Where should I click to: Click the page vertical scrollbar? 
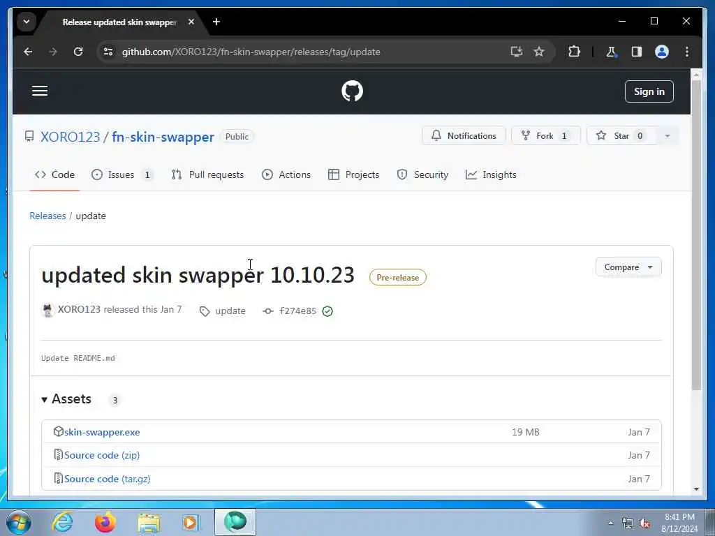point(696,234)
